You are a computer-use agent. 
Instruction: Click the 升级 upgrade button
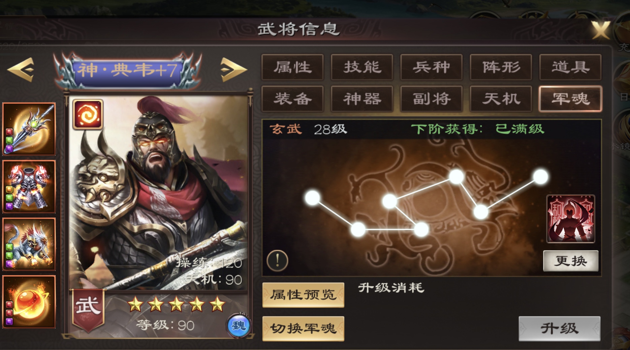click(559, 328)
